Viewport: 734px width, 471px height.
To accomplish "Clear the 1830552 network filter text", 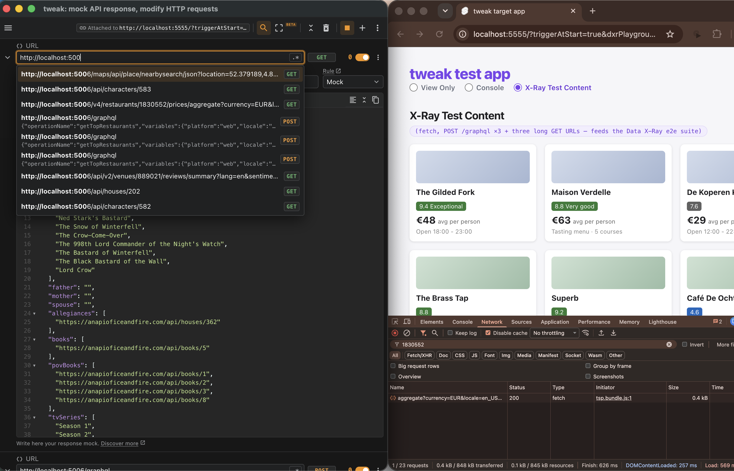I will (x=669, y=344).
